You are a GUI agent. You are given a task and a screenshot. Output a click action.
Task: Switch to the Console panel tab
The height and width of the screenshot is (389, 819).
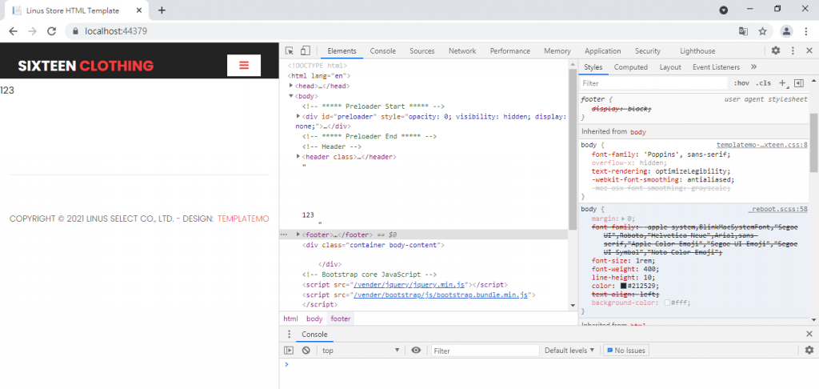[383, 50]
